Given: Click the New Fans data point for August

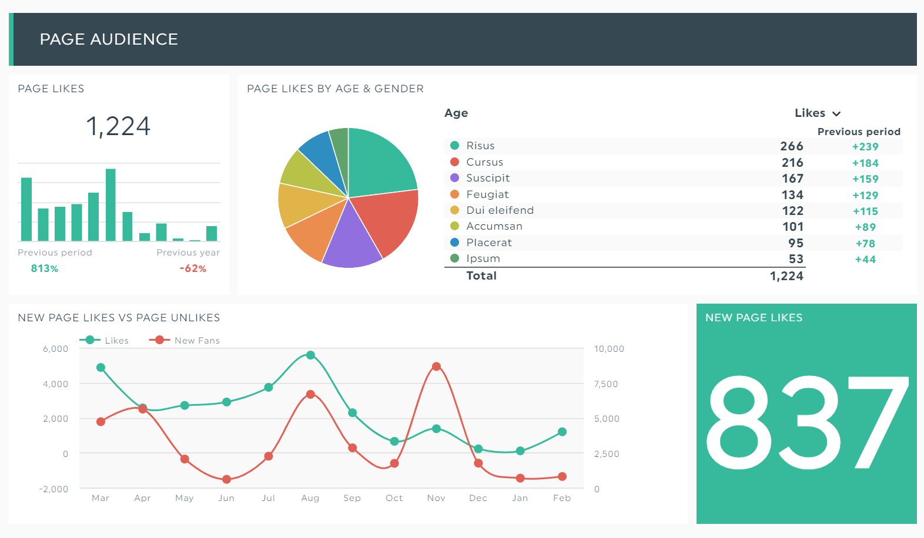Looking at the screenshot, I should [x=310, y=394].
